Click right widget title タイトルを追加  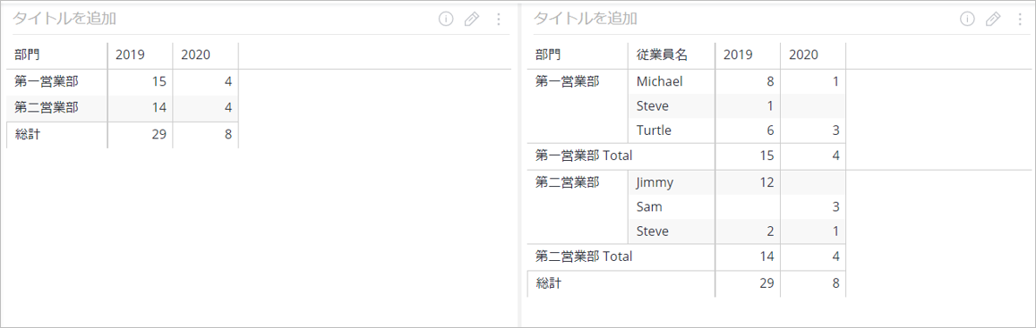tap(586, 19)
